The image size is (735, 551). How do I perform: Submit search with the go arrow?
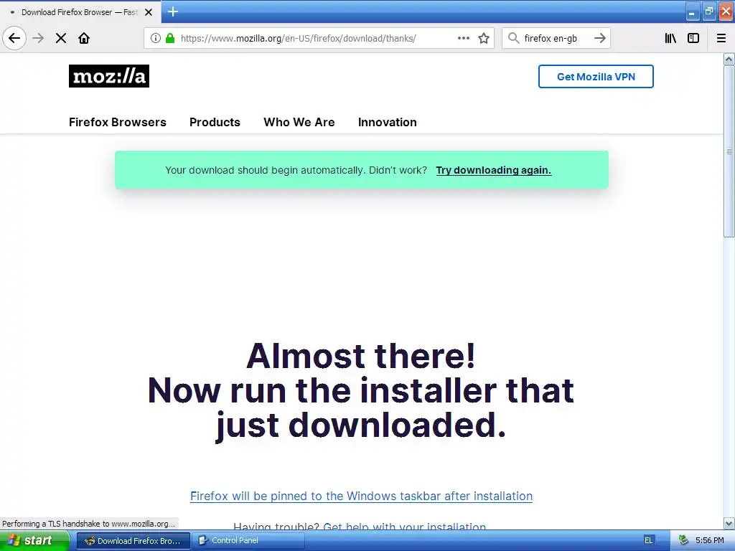pos(600,39)
